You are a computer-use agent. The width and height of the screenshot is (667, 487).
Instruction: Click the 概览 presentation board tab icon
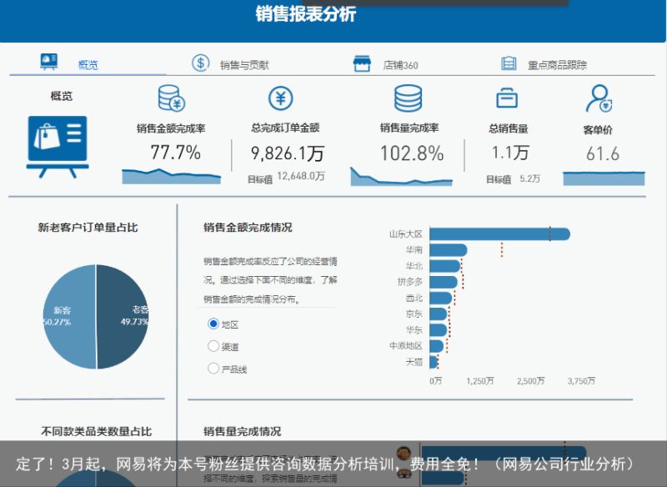pyautogui.click(x=49, y=62)
